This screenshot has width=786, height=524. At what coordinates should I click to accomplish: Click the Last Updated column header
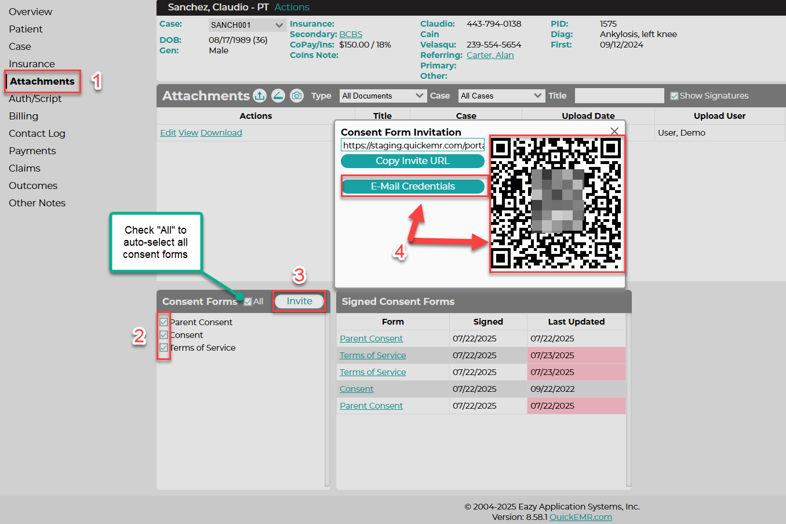pyautogui.click(x=576, y=322)
